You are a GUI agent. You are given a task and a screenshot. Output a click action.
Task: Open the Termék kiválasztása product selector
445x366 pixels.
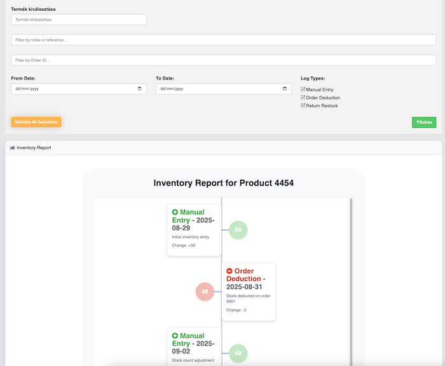pos(79,20)
